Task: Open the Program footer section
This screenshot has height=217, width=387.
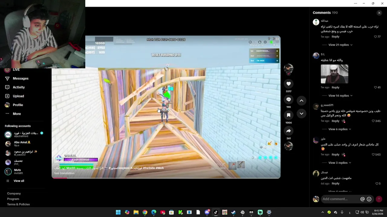Action: pyautogui.click(x=13, y=199)
